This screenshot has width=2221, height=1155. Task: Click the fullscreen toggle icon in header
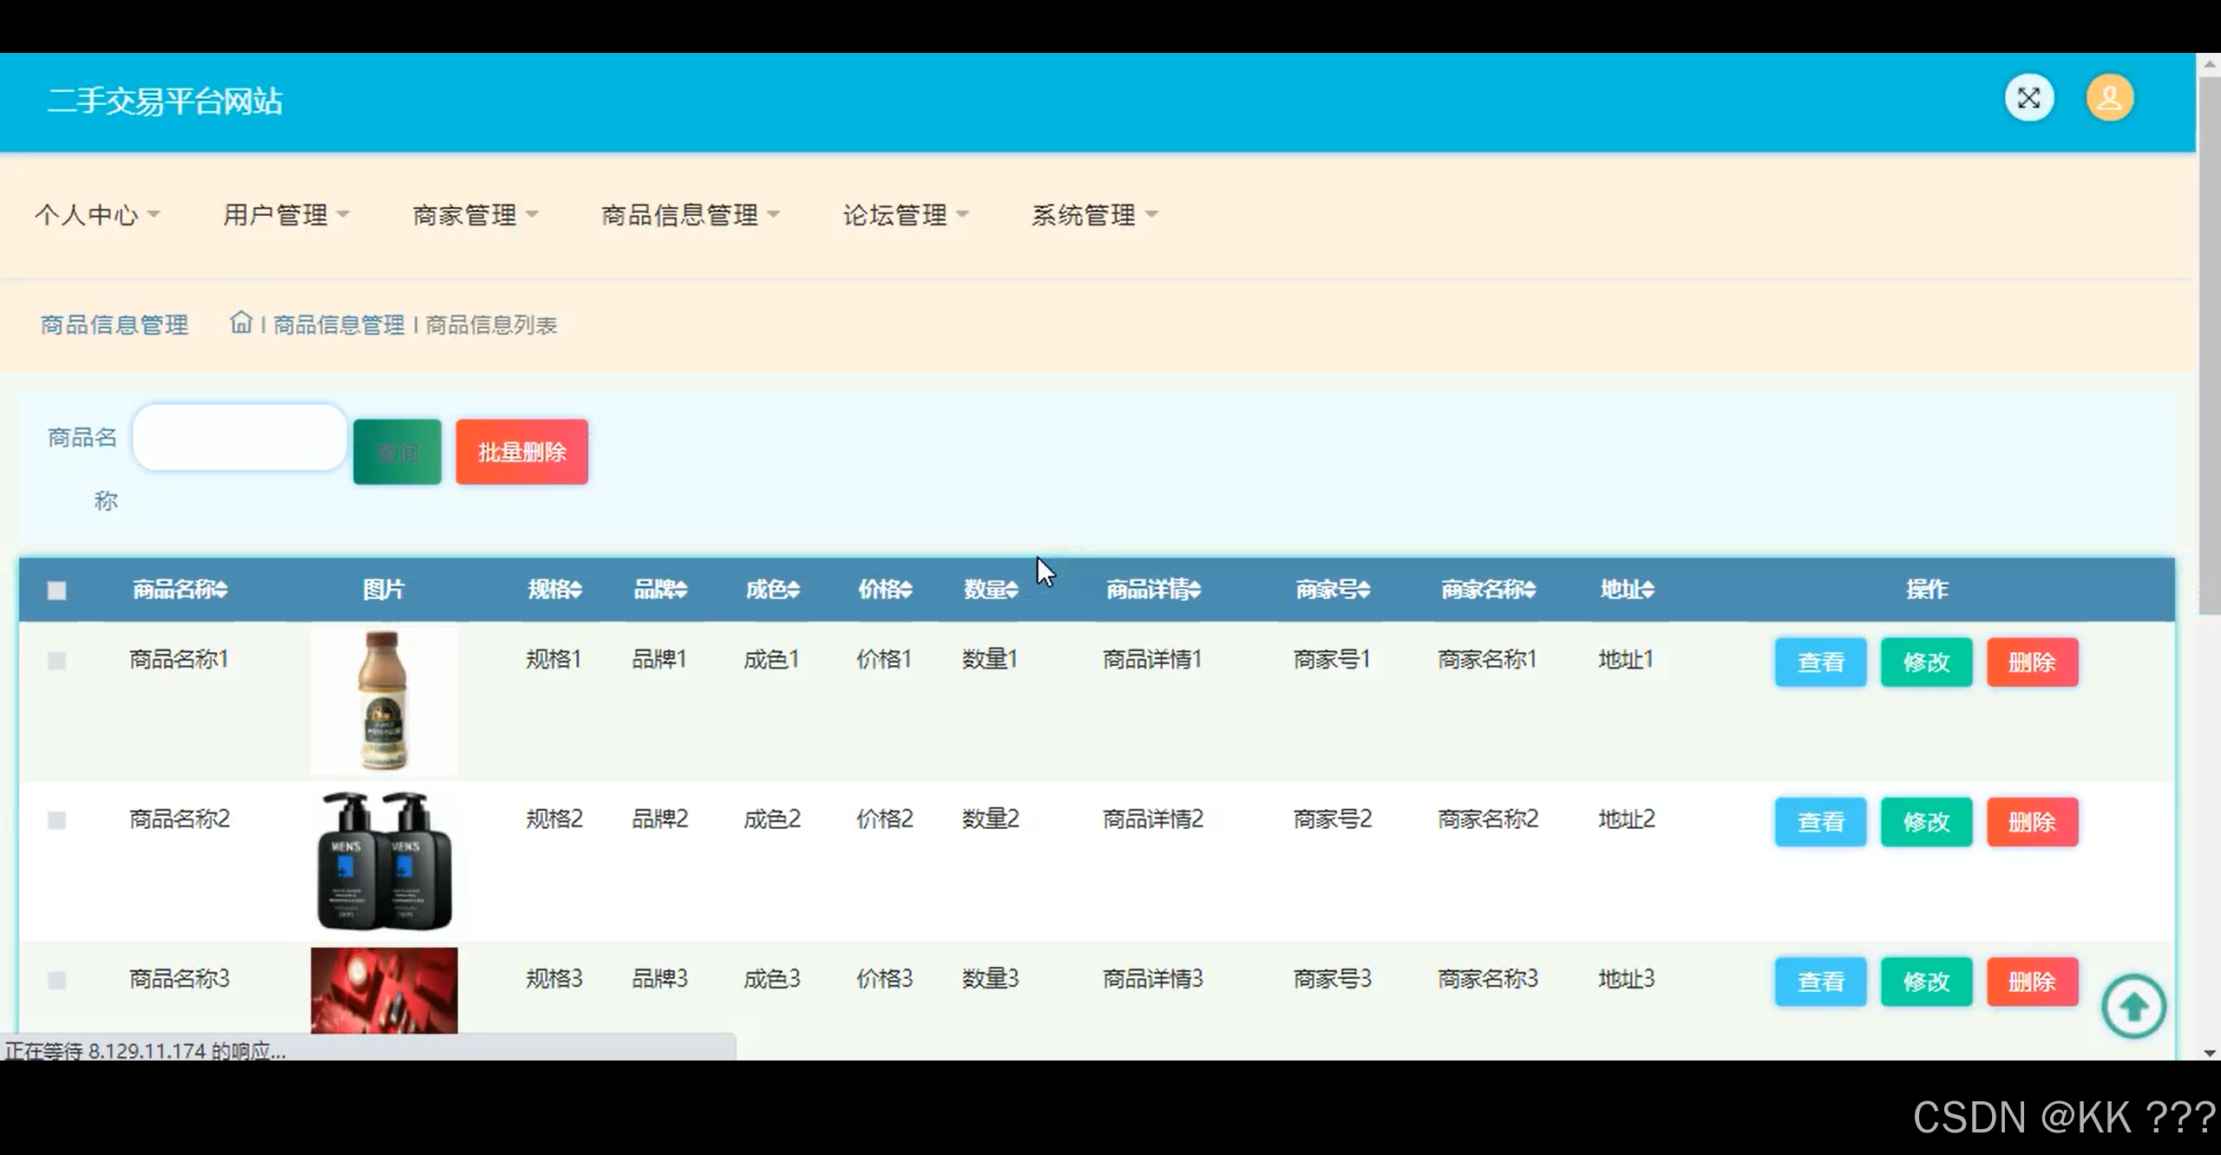(x=2028, y=98)
